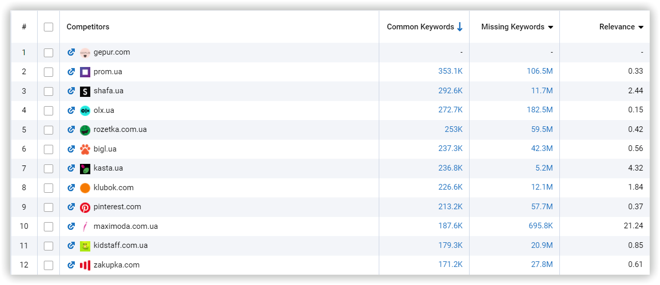Open olx.ua missing keywords 182.5M
The image size is (660, 285).
[540, 110]
